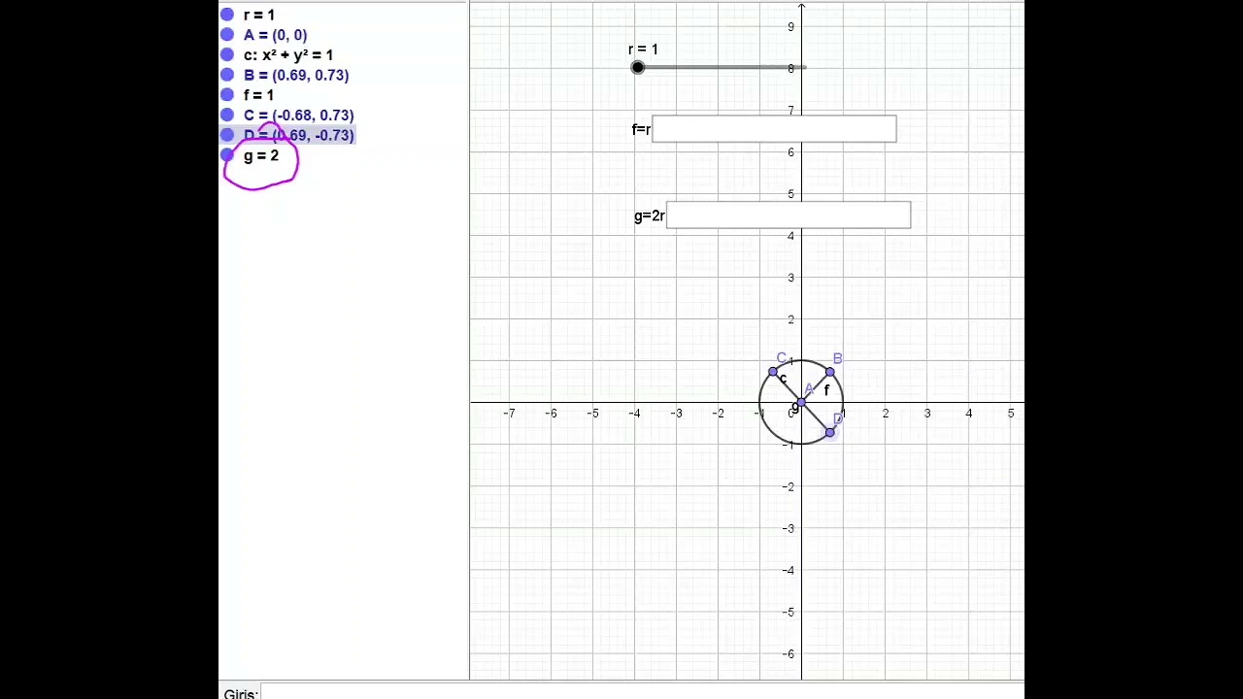Select C = (-0.68, 0.73) entry

[x=299, y=116]
